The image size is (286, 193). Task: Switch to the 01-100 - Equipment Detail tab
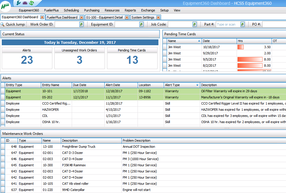point(104,18)
